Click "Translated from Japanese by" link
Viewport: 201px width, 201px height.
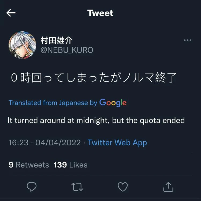[x=53, y=103]
